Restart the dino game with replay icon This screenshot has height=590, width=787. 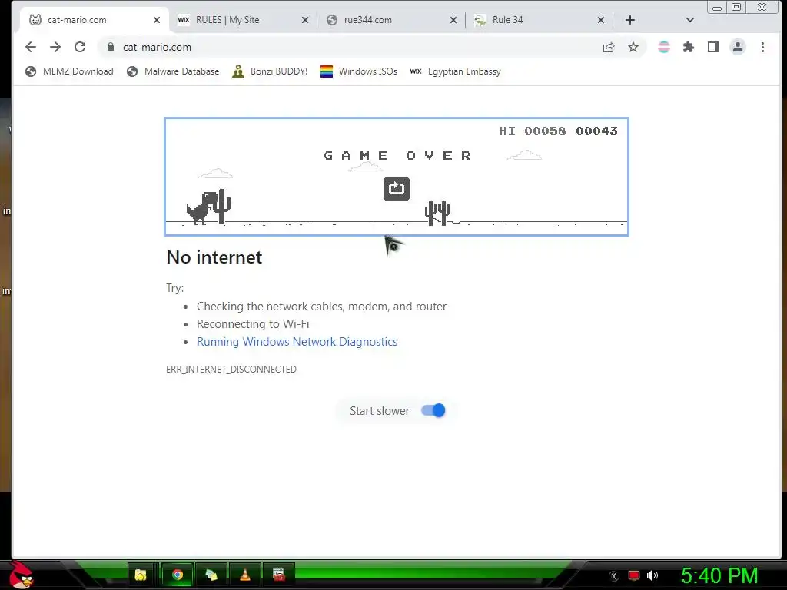396,189
